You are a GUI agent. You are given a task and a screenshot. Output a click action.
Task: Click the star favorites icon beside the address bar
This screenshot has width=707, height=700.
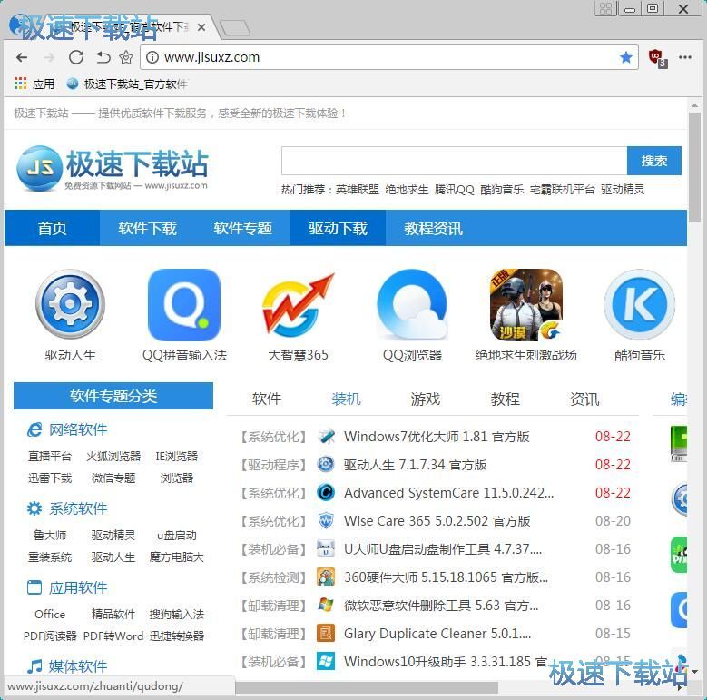[x=126, y=57]
